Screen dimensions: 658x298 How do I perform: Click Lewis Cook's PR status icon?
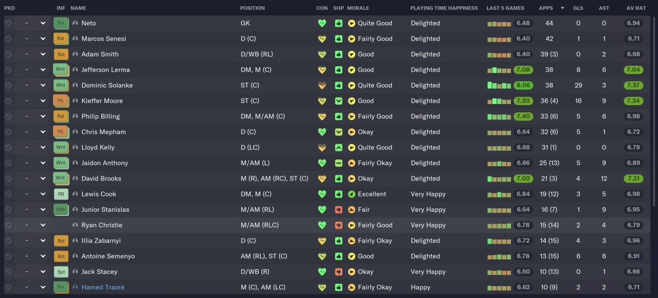[x=61, y=194]
